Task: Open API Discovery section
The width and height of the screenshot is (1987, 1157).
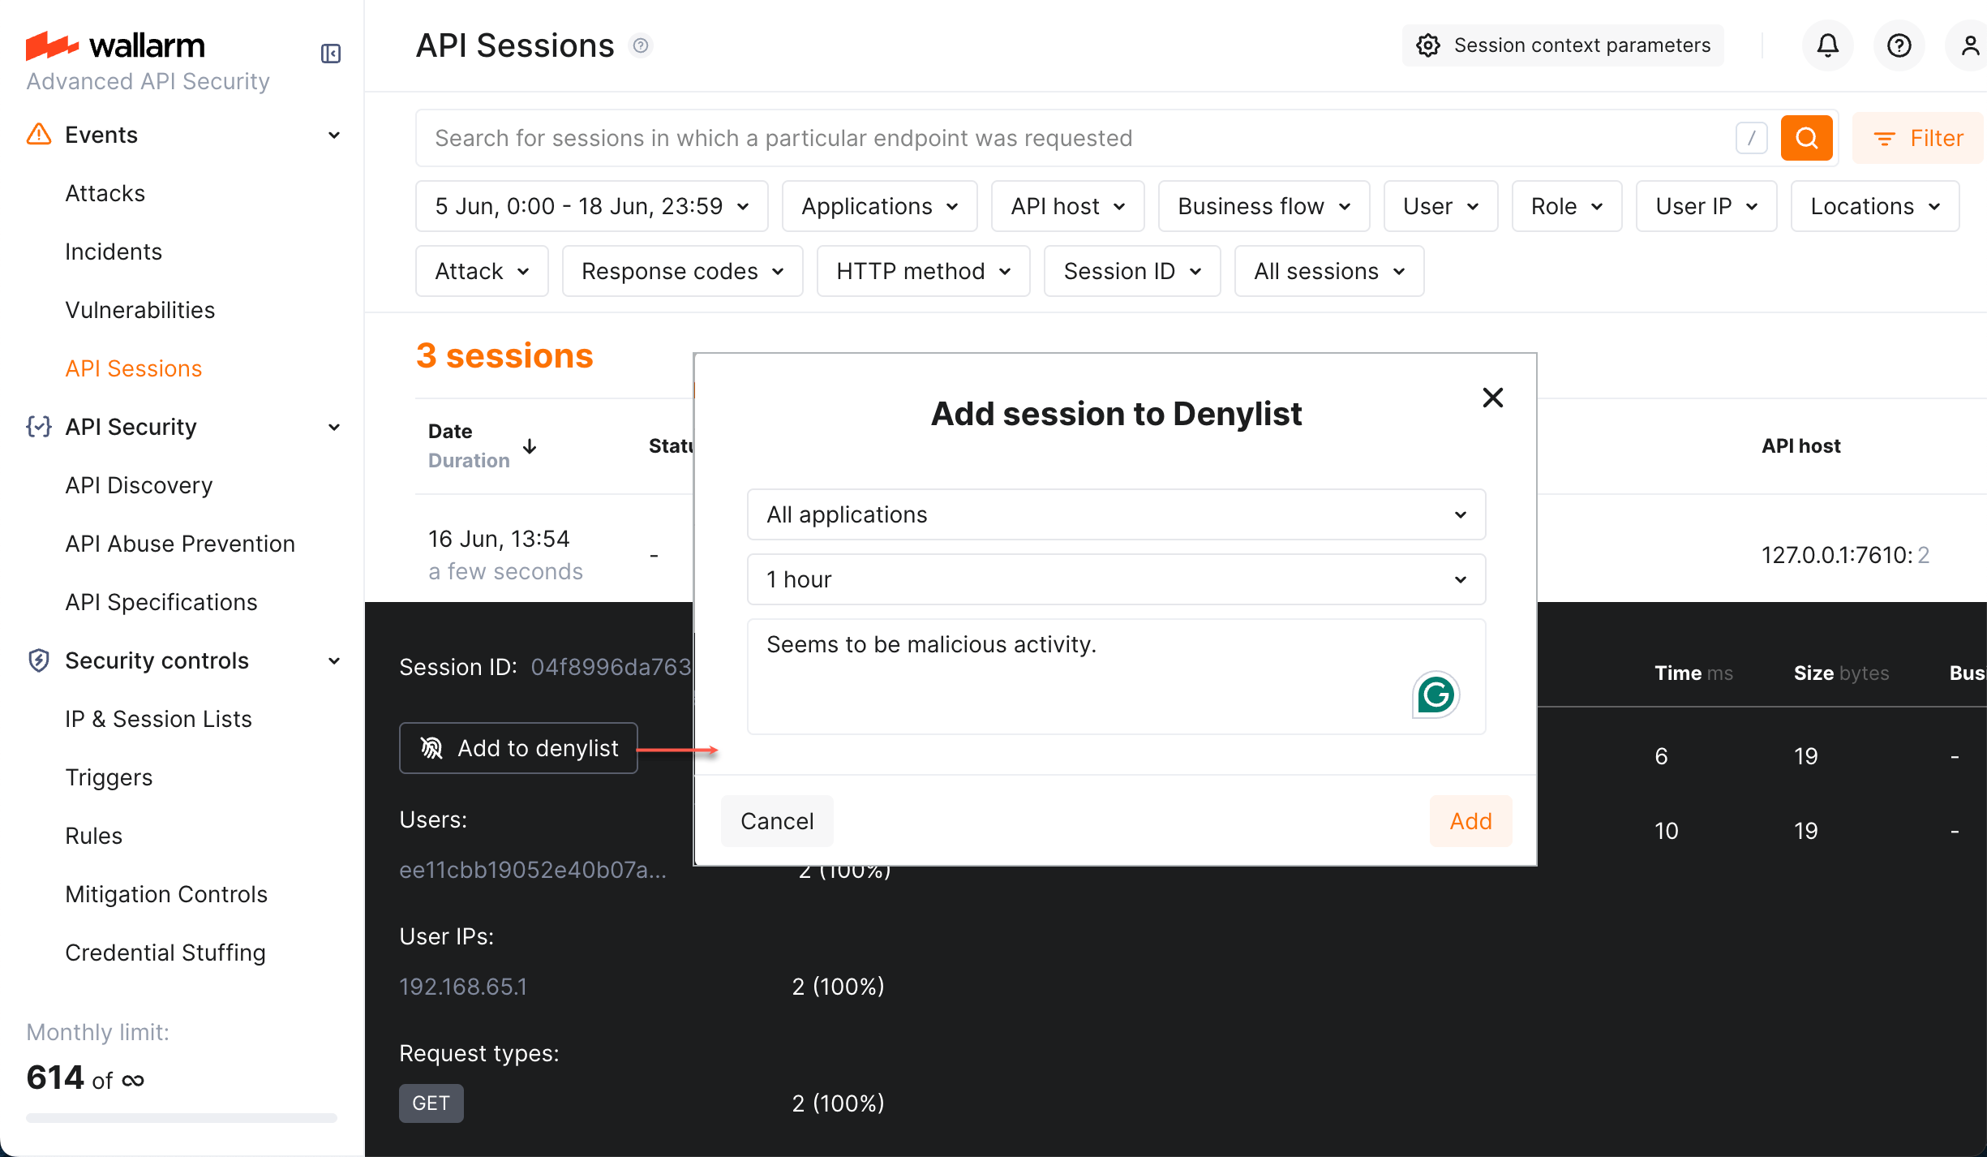Action: [x=139, y=484]
